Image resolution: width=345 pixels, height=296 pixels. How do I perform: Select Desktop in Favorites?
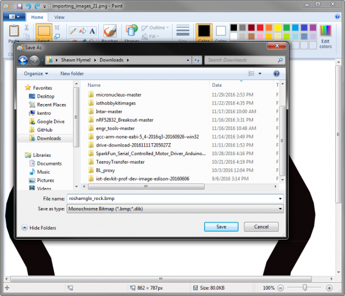[45, 97]
